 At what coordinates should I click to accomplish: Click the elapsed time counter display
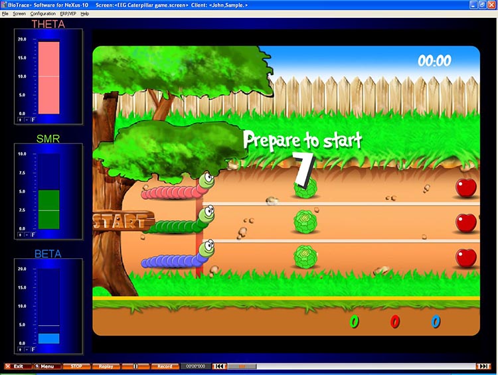(x=195, y=366)
